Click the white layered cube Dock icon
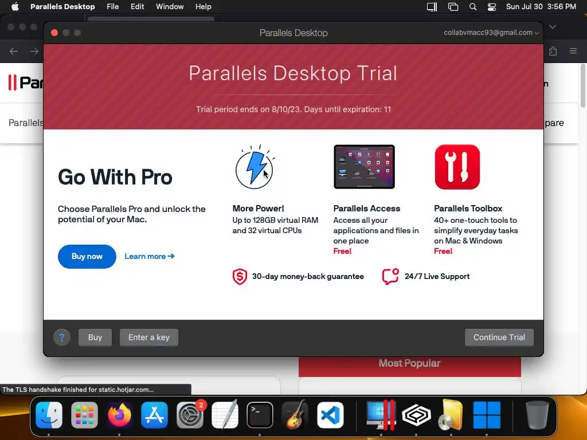This screenshot has height=440, width=587. pos(416,415)
